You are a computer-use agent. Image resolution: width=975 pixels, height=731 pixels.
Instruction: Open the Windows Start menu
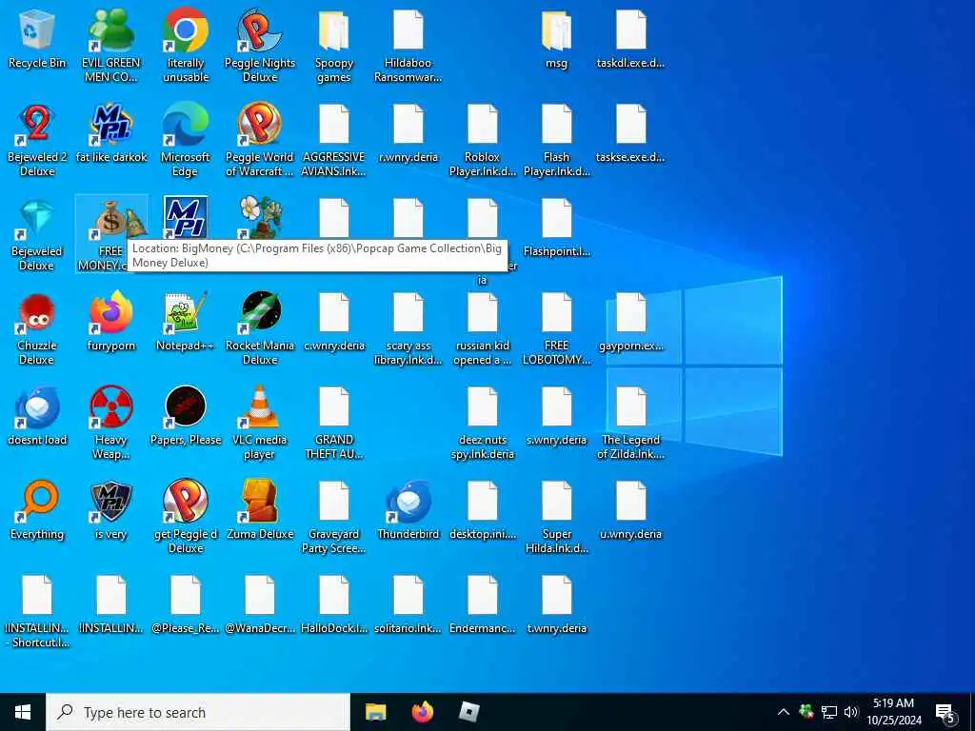[x=23, y=712]
